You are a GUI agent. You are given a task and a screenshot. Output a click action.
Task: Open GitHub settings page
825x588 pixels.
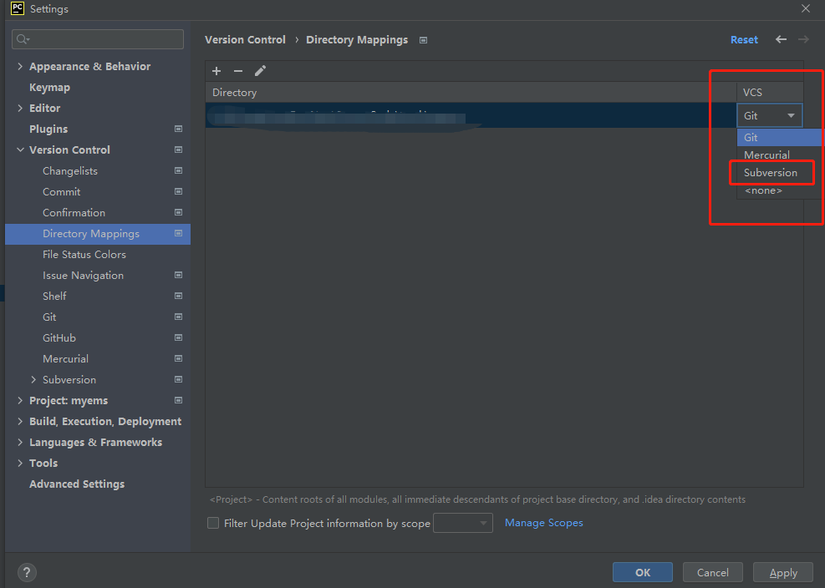coord(59,337)
